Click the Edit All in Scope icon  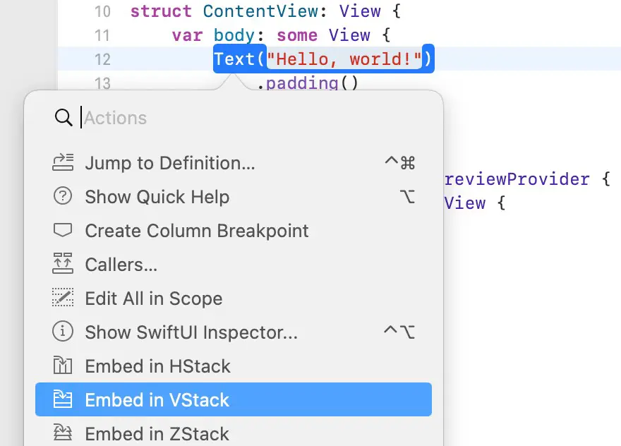tap(63, 298)
